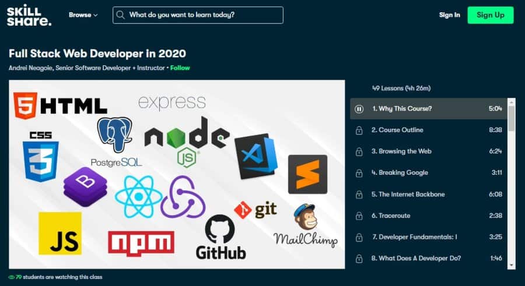
Task: Click the Visual Studio Code logo in the video
Action: coord(256,156)
